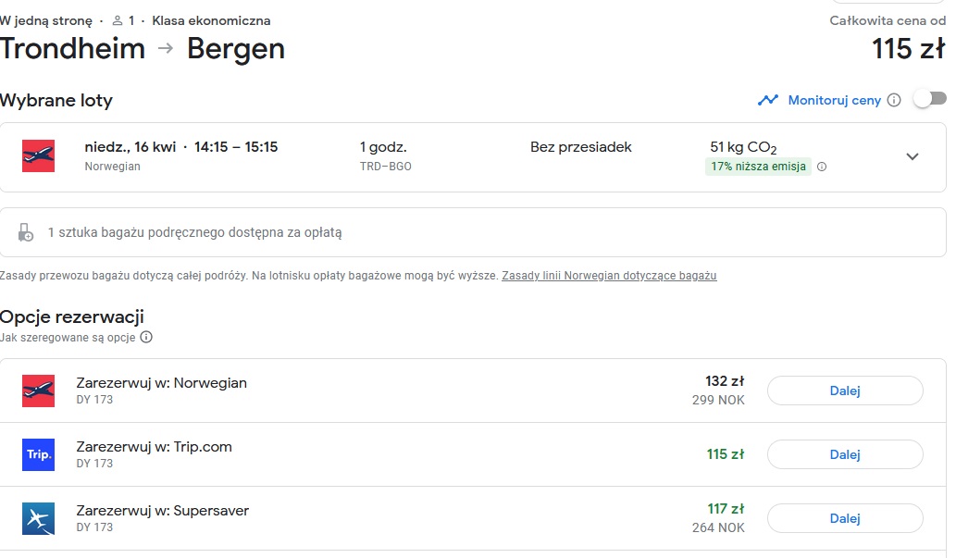The width and height of the screenshot is (956, 558).
Task: Open emissions info icon beside 17% niższa emisja
Action: (822, 167)
